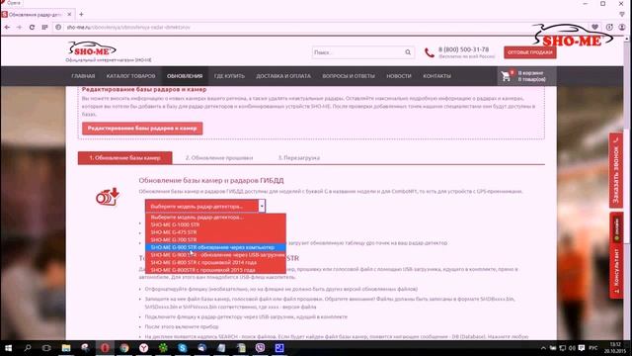
Task: Add the page to bookmarks with the heart icon
Action: (594, 27)
